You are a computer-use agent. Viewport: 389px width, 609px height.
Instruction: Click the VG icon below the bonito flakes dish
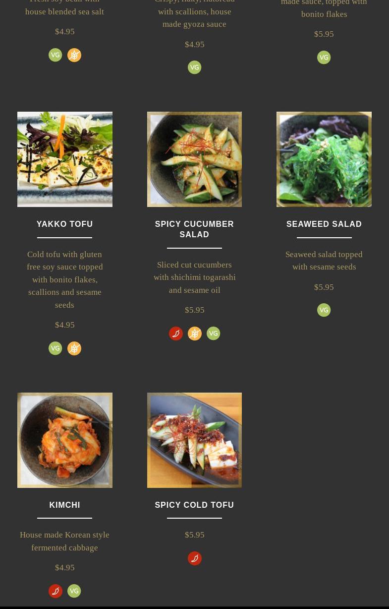324,58
